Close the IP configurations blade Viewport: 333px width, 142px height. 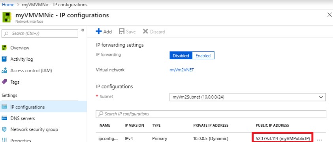329,15
